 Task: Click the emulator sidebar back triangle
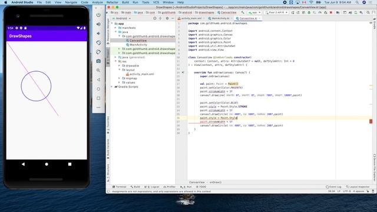click(98, 79)
